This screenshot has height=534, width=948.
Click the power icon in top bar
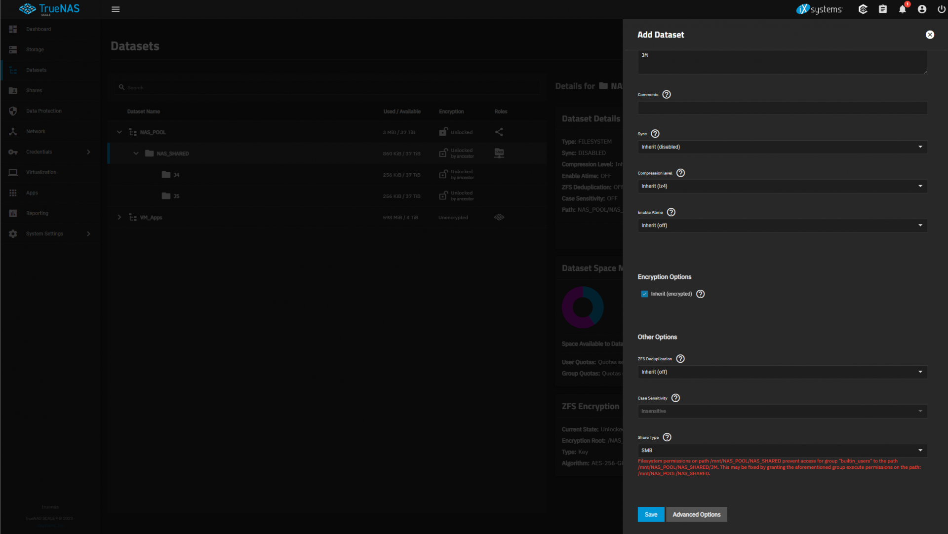pos(941,9)
